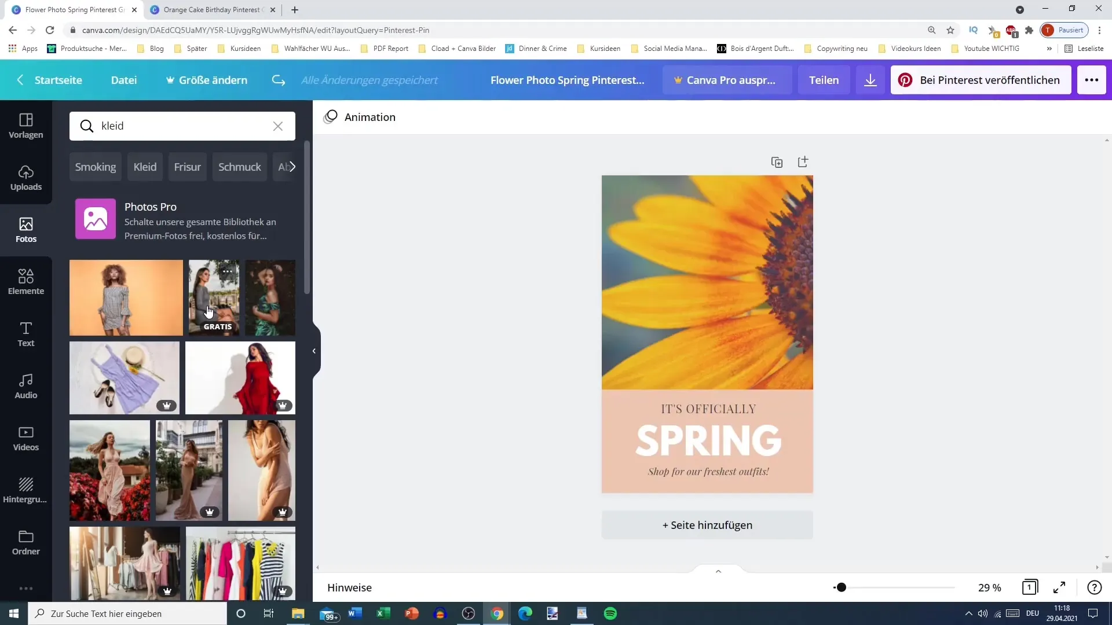Select the Kleid suggestion chip
The height and width of the screenshot is (625, 1112).
(145, 167)
